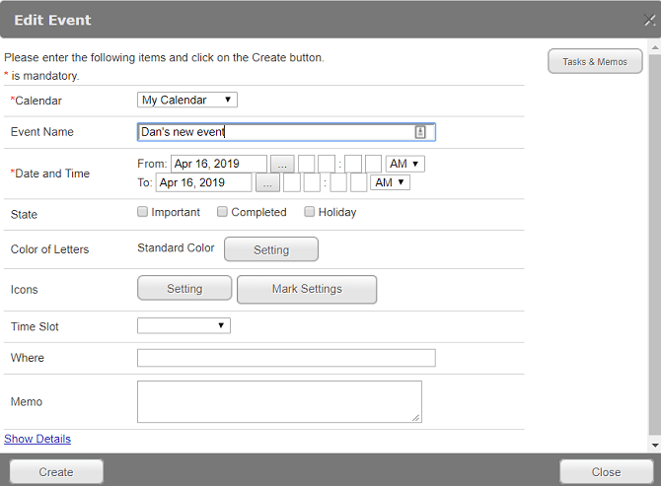The height and width of the screenshot is (486, 661).
Task: Focus the Where input field
Action: click(286, 358)
